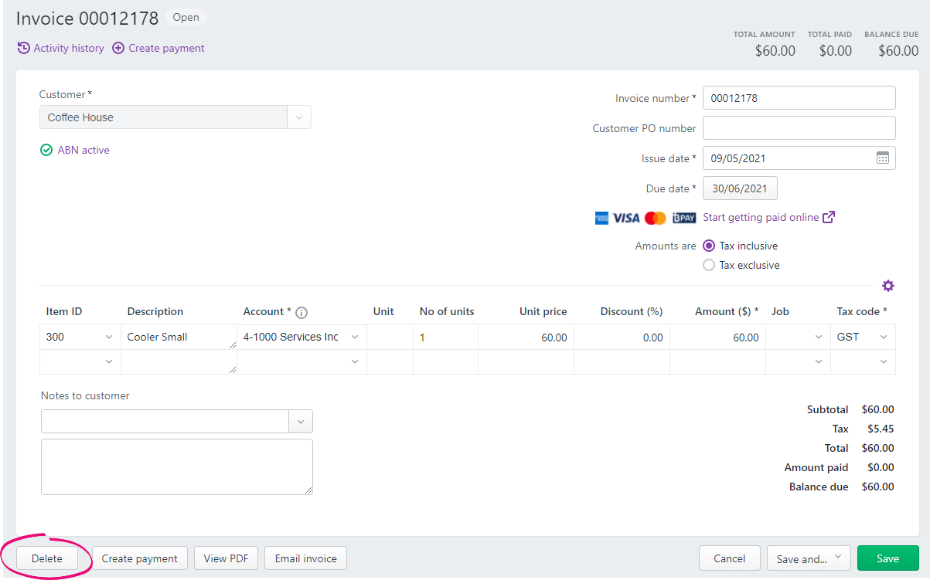Click the Create payment plus icon

(x=118, y=48)
